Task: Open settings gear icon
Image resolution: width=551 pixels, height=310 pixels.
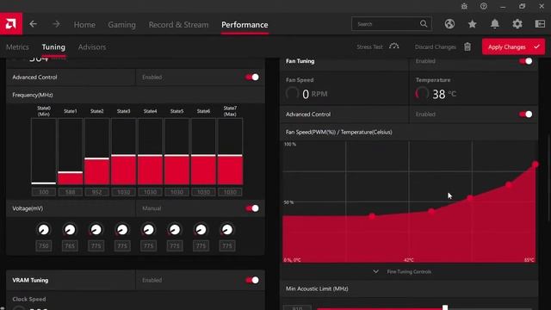Action: click(x=517, y=24)
